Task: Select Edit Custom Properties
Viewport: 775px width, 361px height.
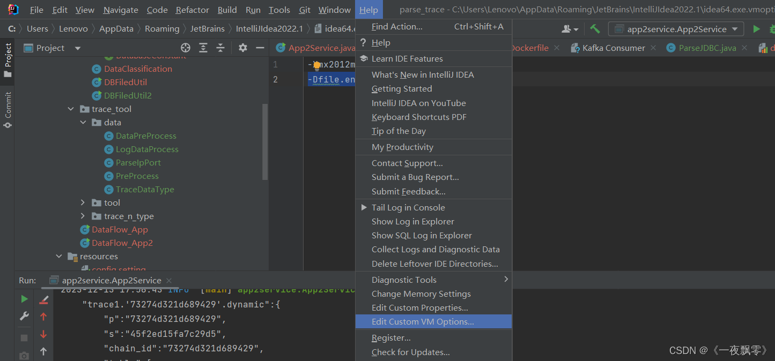Action: [433, 307]
